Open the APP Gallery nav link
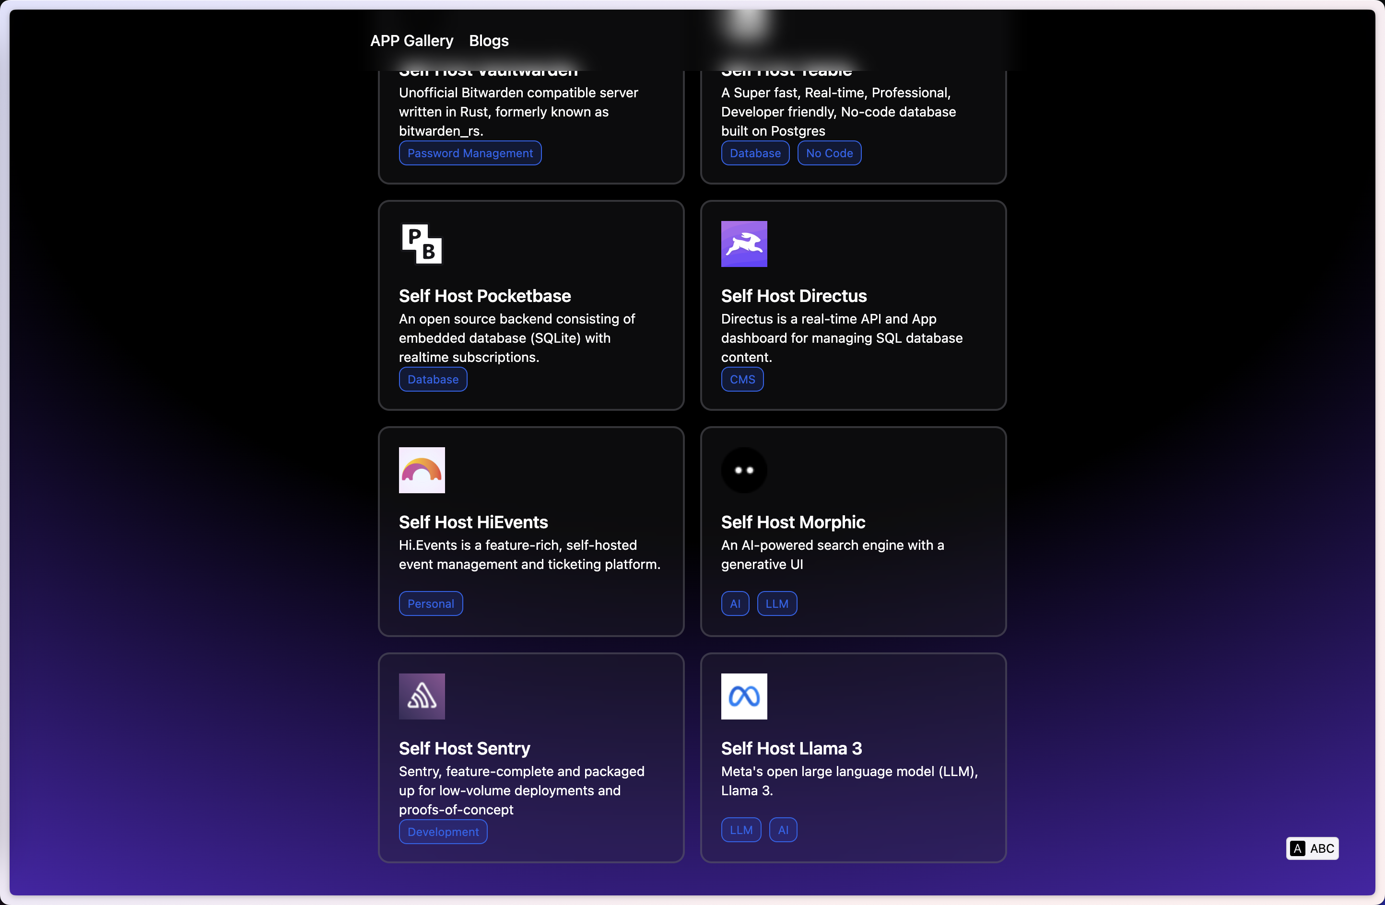This screenshot has height=905, width=1385. pyautogui.click(x=411, y=41)
